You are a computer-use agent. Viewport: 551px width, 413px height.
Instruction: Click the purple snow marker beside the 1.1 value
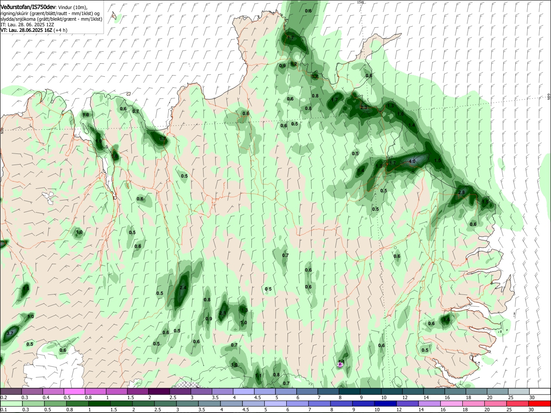point(340,365)
